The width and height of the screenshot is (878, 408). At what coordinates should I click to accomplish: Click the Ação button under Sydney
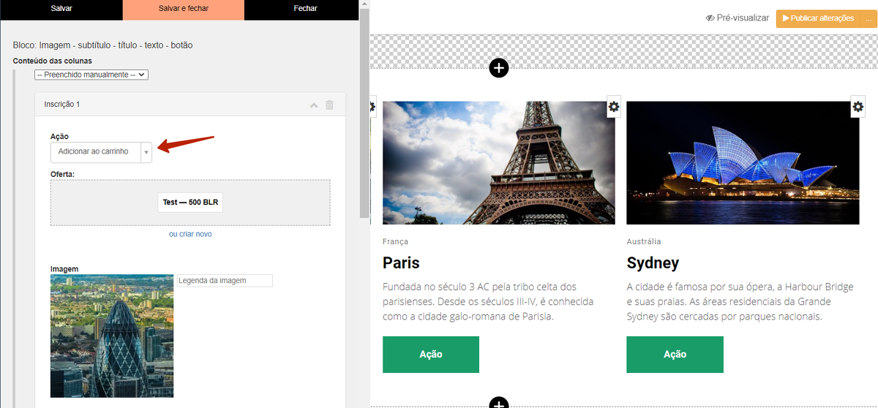pos(675,355)
